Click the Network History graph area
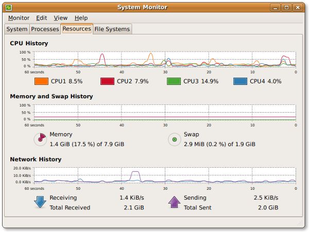Screen dimensions: 309x232 click(x=165, y=175)
